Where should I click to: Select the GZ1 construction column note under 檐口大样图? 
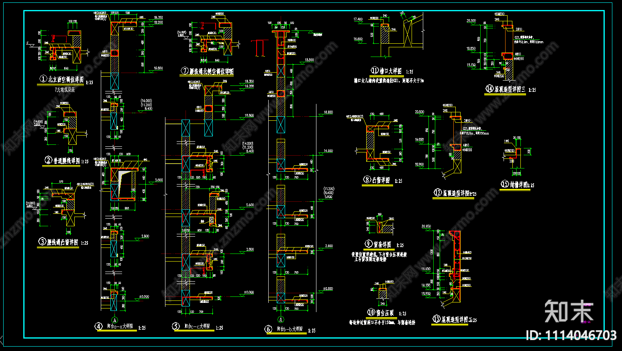[389, 81]
